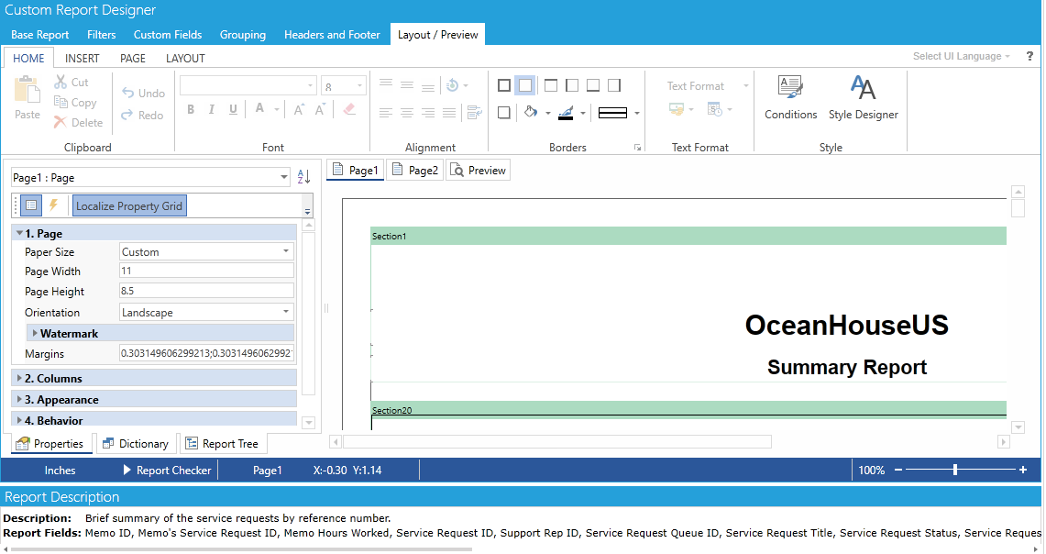Open the Conditions dialog
This screenshot has width=1046, height=554.
(x=790, y=97)
